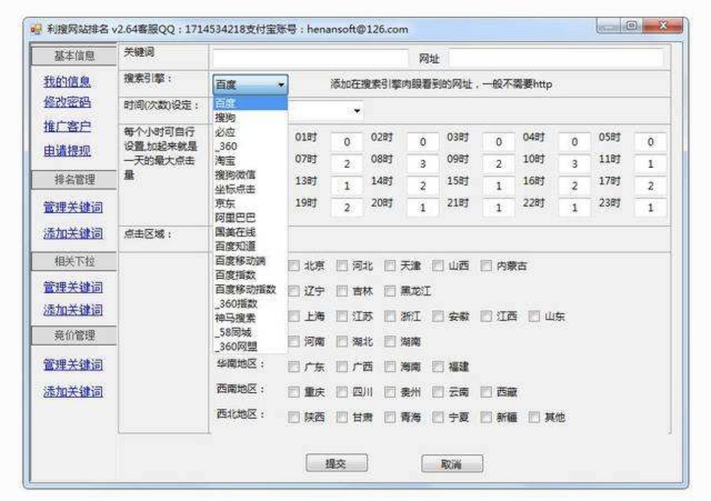The width and height of the screenshot is (711, 501).
Task: Click the 申请提现 link
Action: [x=67, y=151]
